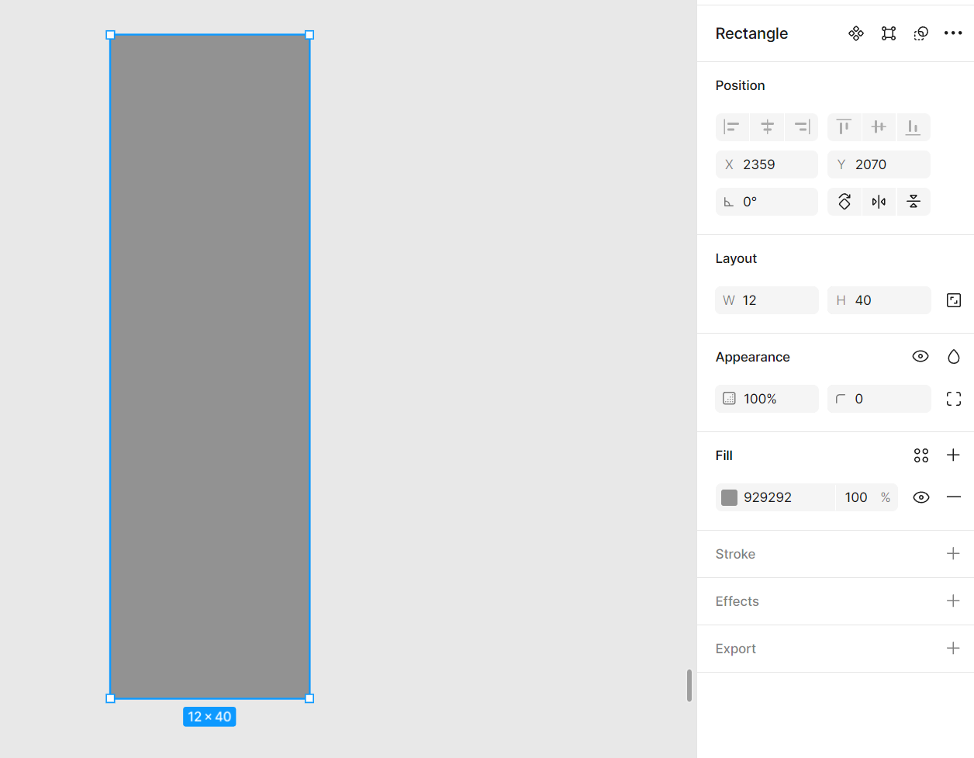The image size is (974, 758).
Task: Toggle layer visibility in Appearance section
Action: [x=920, y=357]
